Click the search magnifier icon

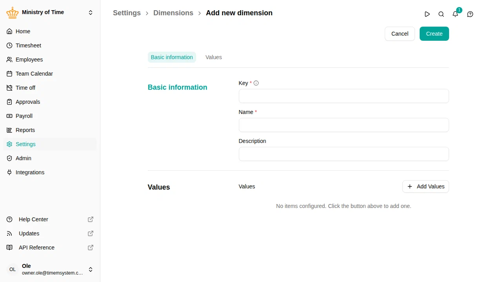click(441, 14)
